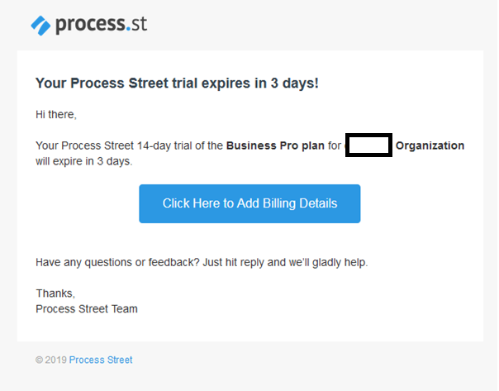
Task: Click the bold "Organization" word
Action: tap(430, 145)
